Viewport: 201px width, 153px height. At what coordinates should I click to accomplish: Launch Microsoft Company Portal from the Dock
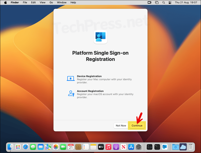(164, 147)
